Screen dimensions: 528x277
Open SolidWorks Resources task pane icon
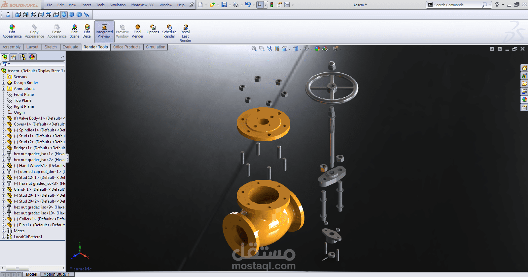524,68
